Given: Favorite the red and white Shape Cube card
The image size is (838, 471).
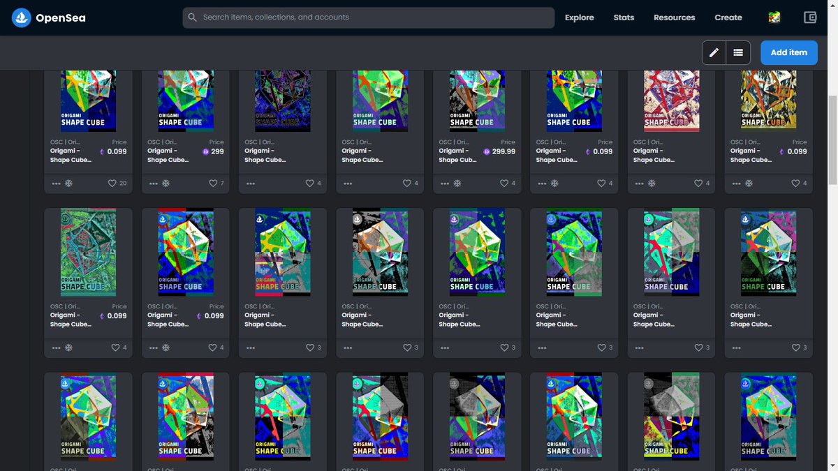Looking at the screenshot, I should [699, 184].
